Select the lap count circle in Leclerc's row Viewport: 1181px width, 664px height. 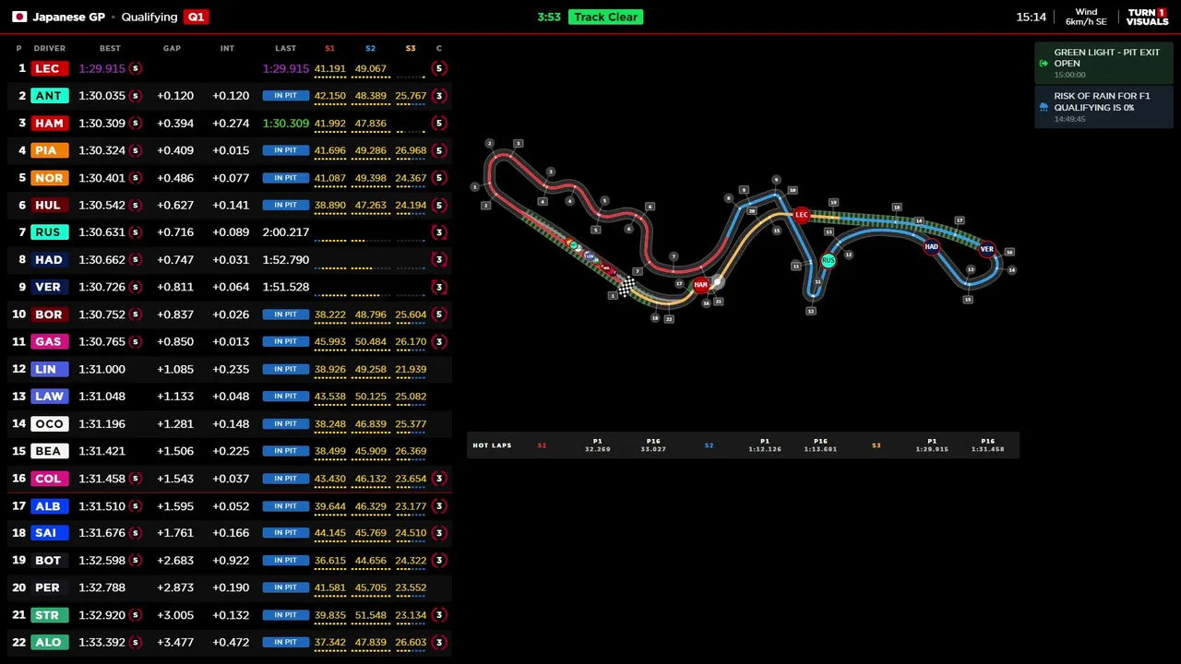tap(439, 68)
